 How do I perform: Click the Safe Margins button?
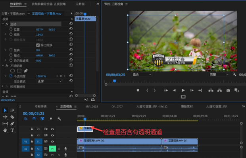pyautogui.click(x=183, y=97)
